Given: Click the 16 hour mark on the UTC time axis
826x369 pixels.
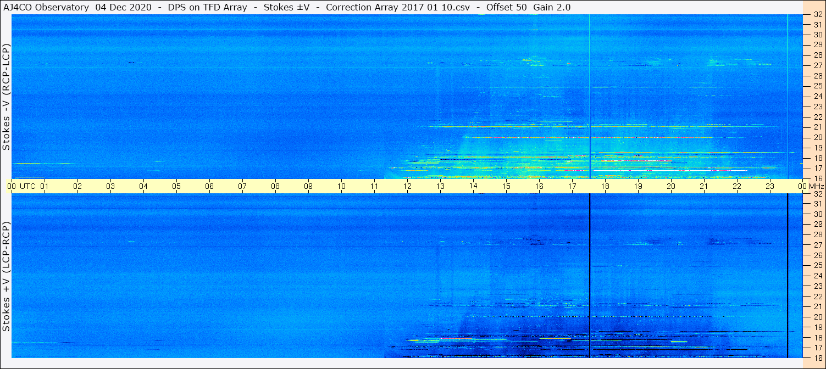Looking at the screenshot, I should [539, 186].
